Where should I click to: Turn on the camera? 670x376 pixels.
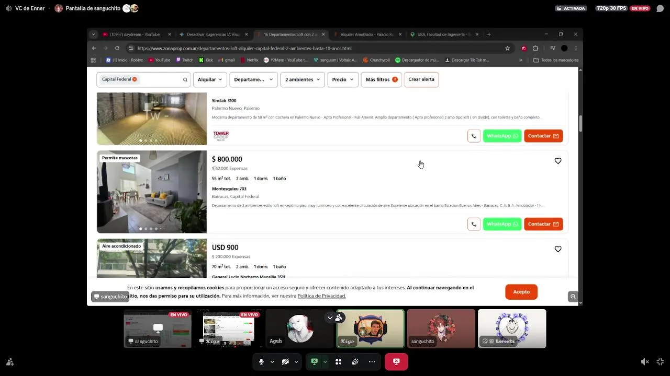[285, 361]
